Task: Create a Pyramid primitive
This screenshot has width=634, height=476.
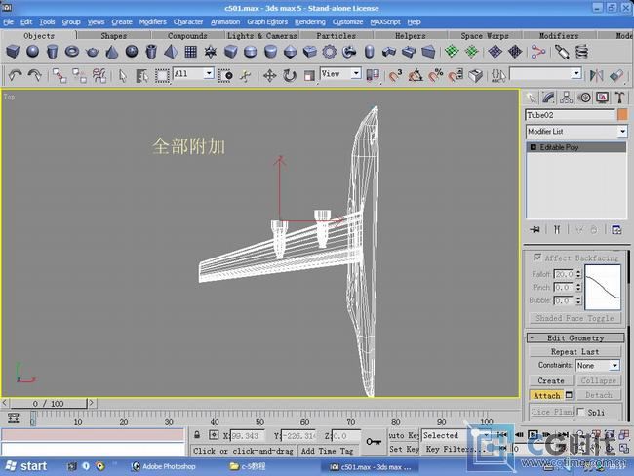Action: [171, 52]
